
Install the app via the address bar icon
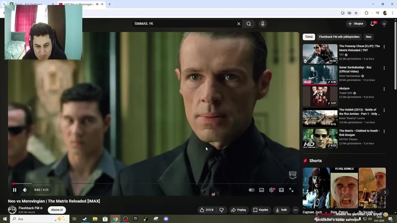343,13
